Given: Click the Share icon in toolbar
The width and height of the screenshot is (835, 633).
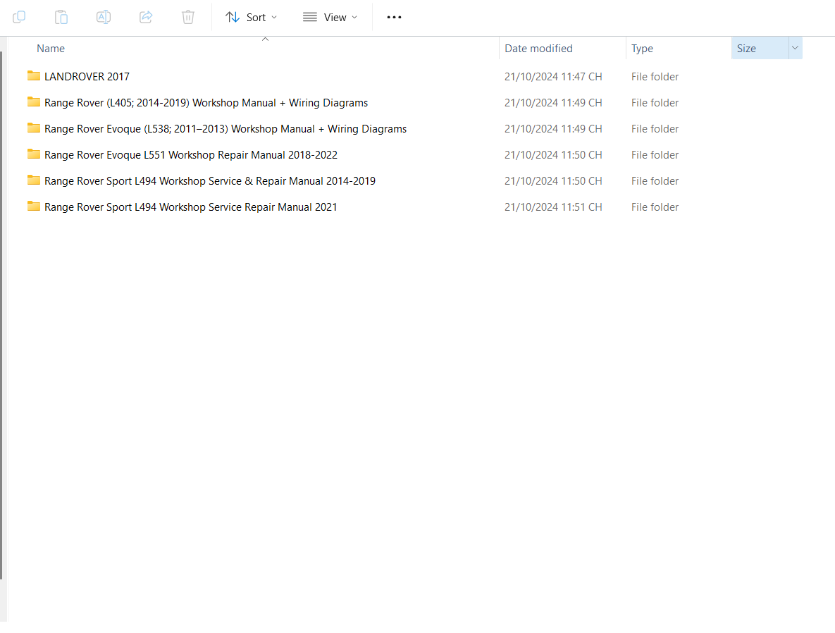Looking at the screenshot, I should [x=146, y=17].
